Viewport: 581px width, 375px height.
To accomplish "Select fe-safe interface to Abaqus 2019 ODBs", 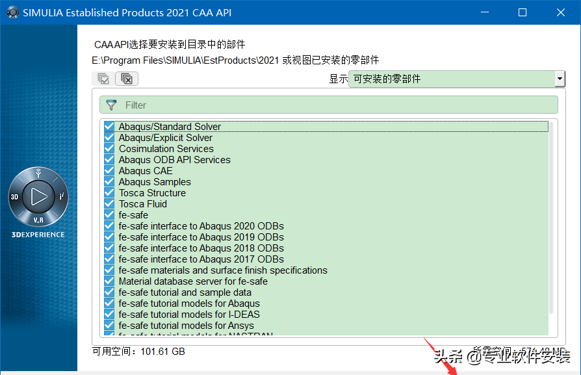I will coord(200,237).
